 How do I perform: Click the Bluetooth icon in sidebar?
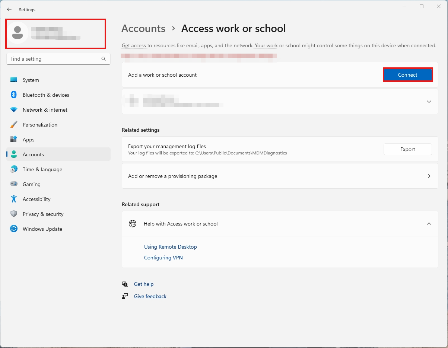(14, 95)
